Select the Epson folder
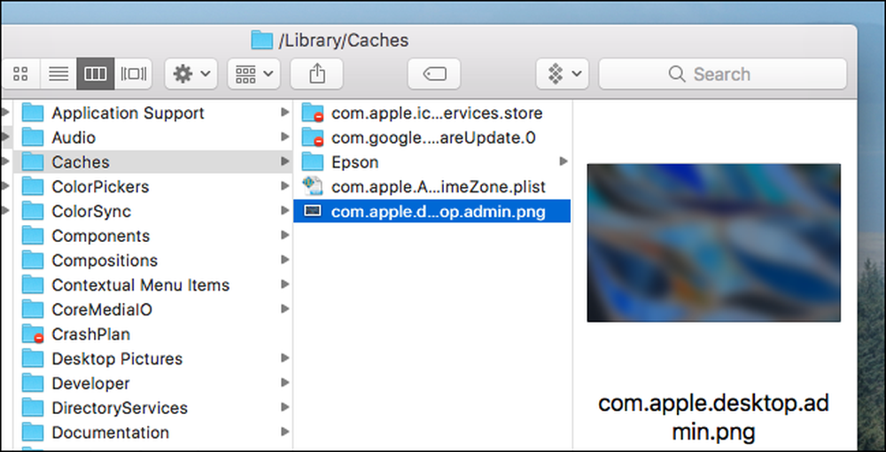Image resolution: width=886 pixels, height=452 pixels. click(432, 162)
